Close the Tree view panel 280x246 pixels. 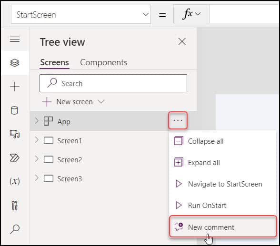(x=182, y=42)
